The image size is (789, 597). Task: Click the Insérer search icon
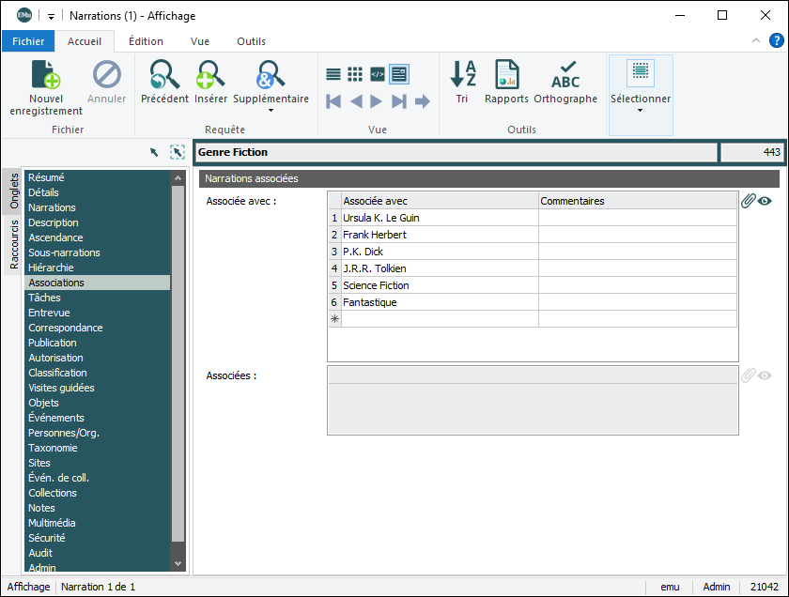(210, 75)
